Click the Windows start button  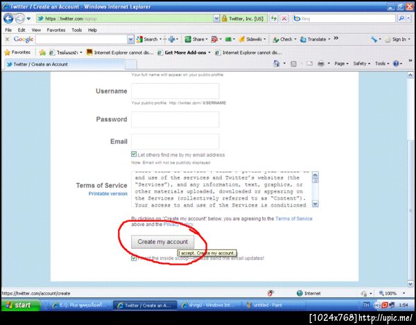coord(20,305)
